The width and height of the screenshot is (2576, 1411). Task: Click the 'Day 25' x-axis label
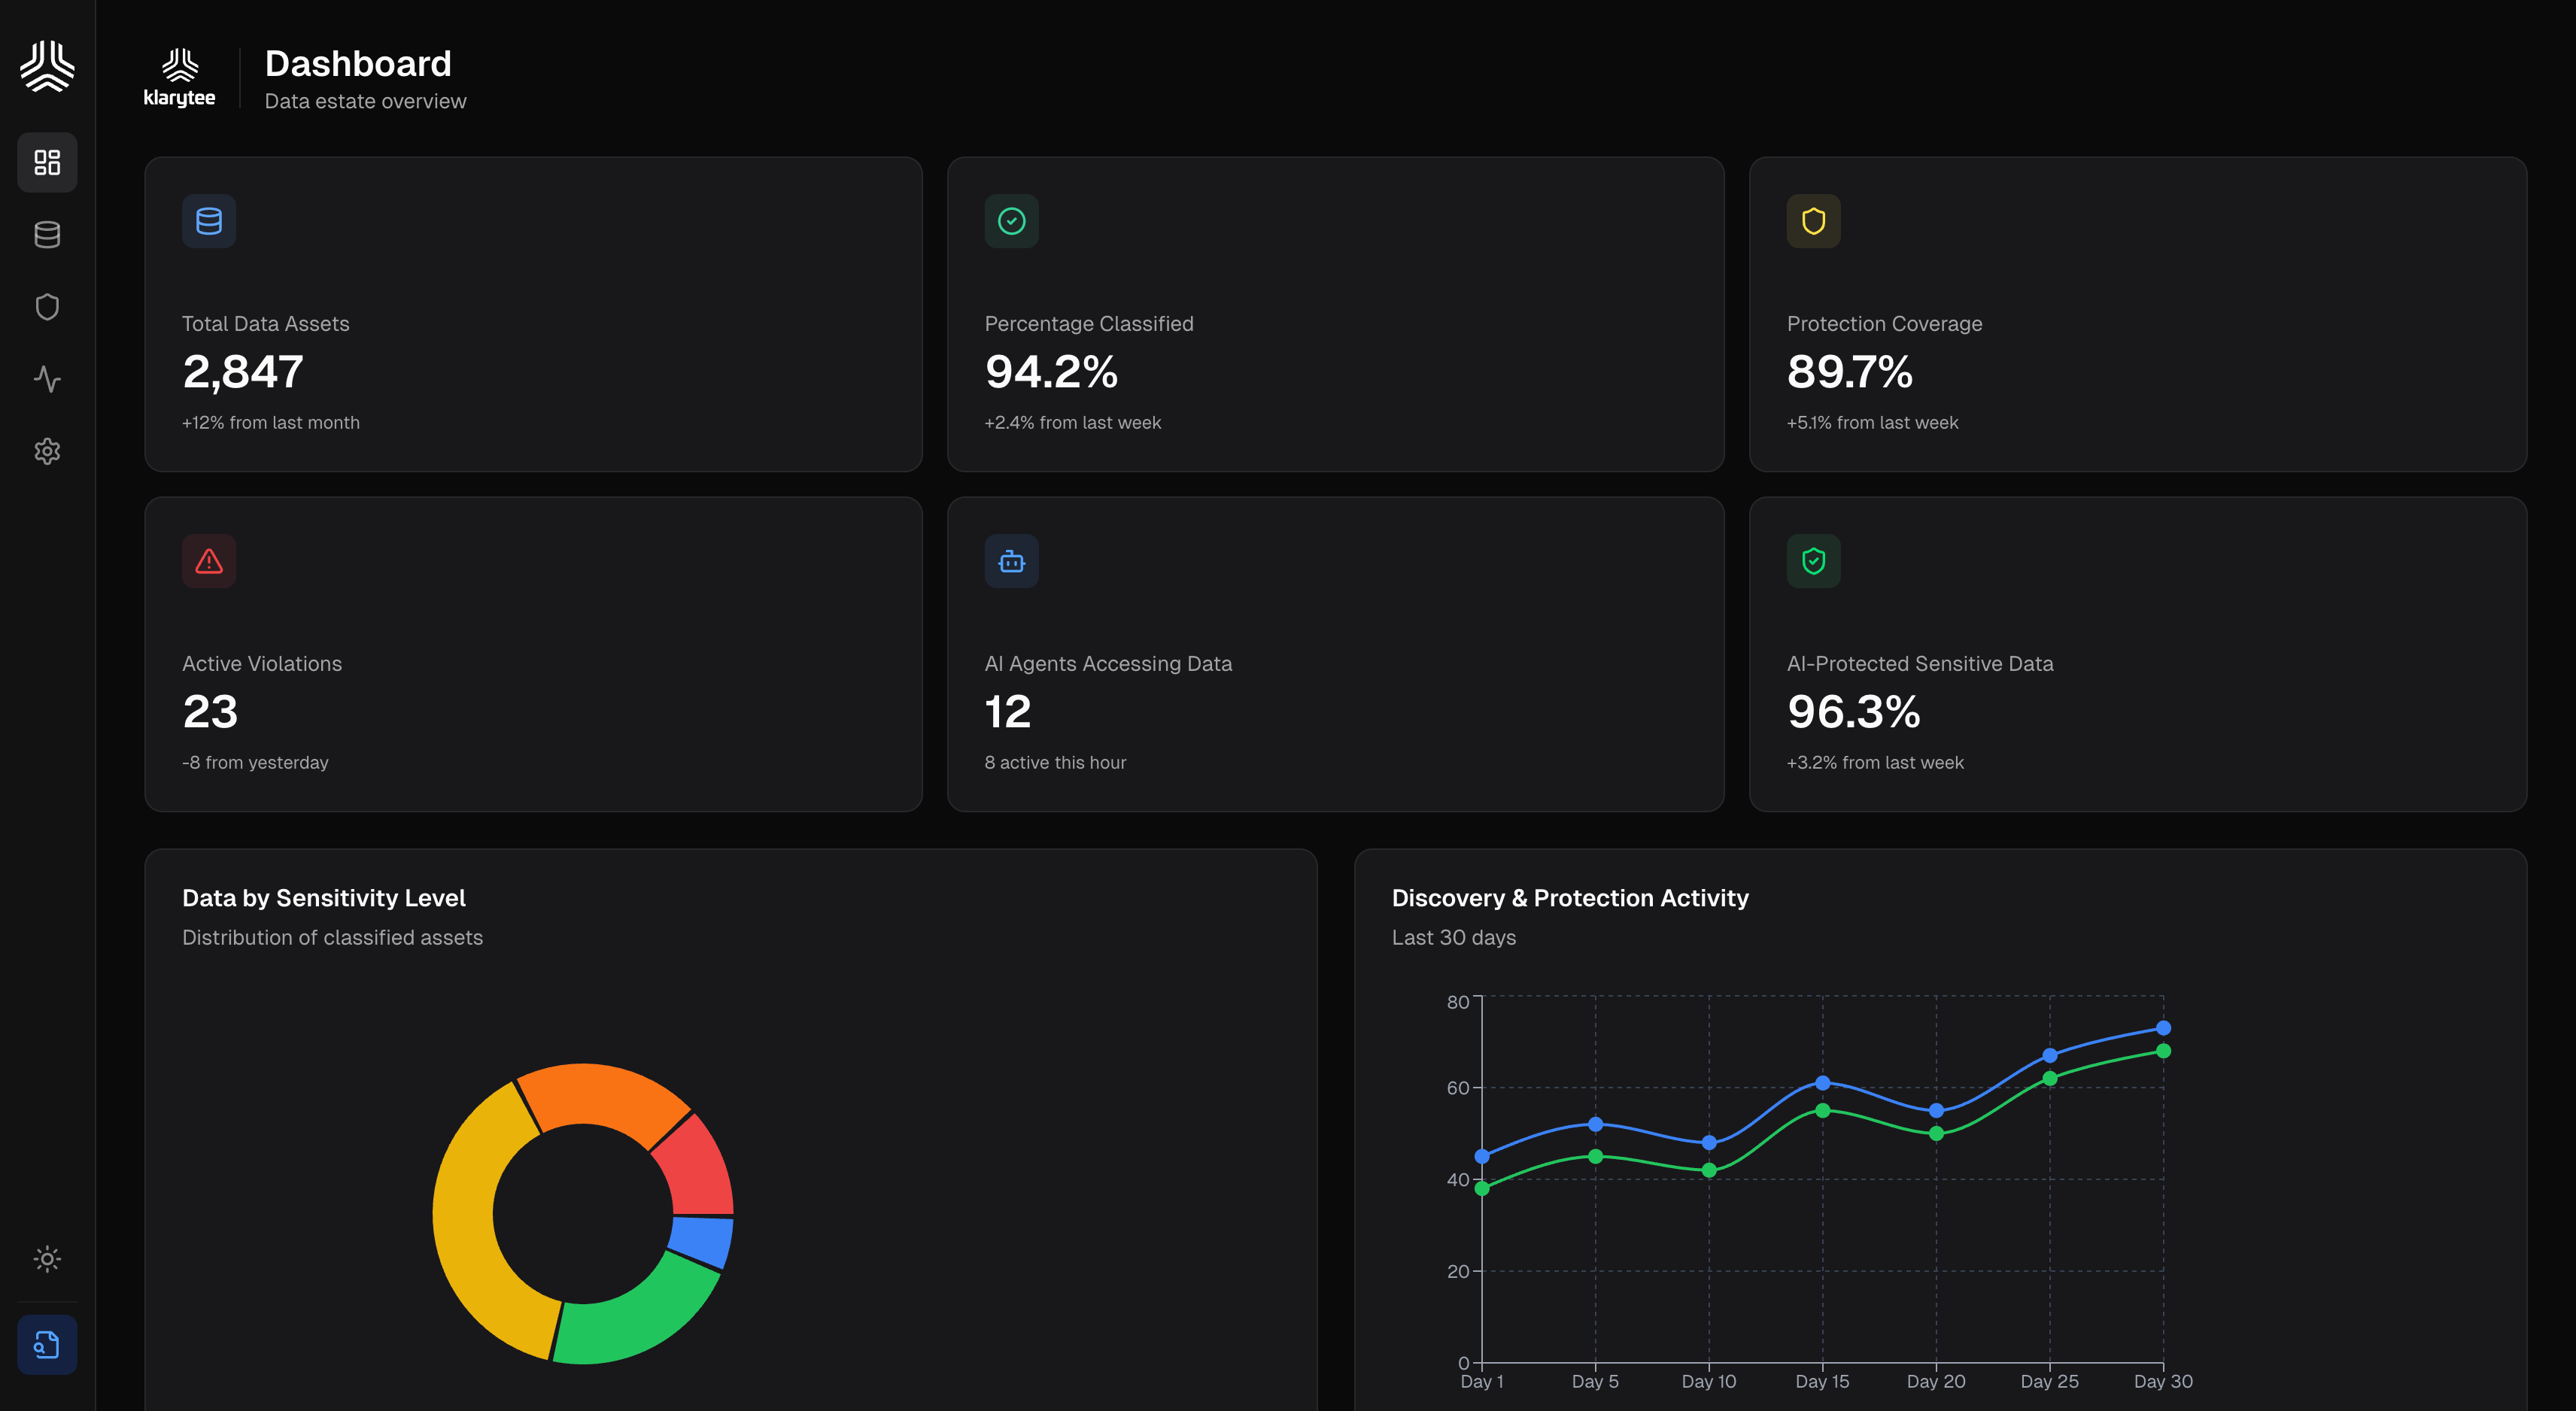point(2049,1382)
